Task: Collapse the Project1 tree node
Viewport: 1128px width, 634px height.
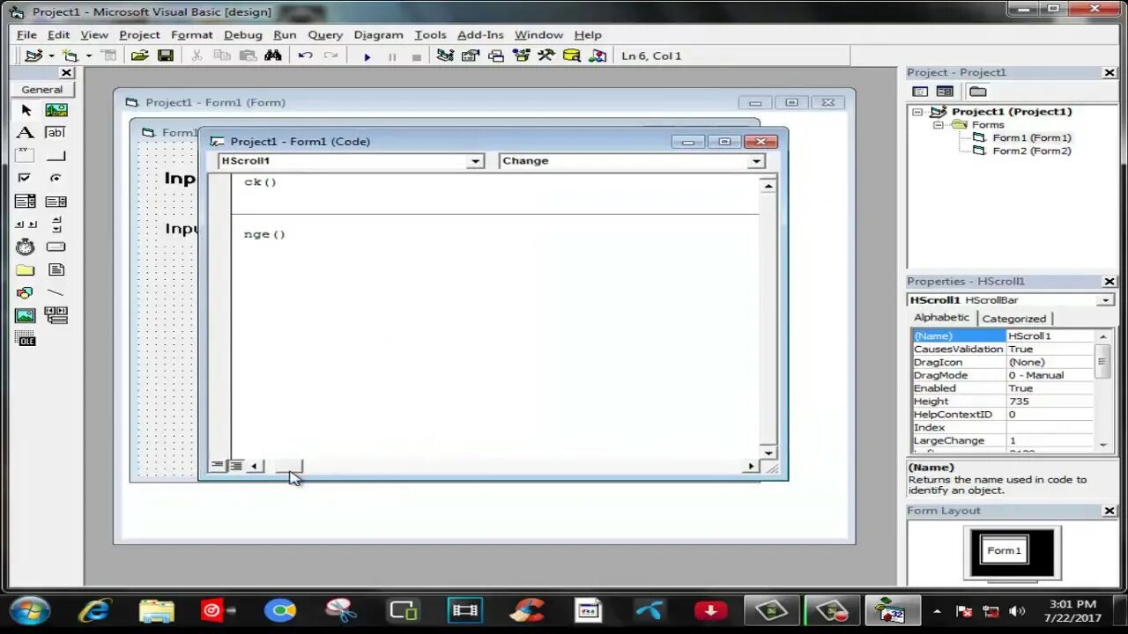Action: [x=917, y=112]
